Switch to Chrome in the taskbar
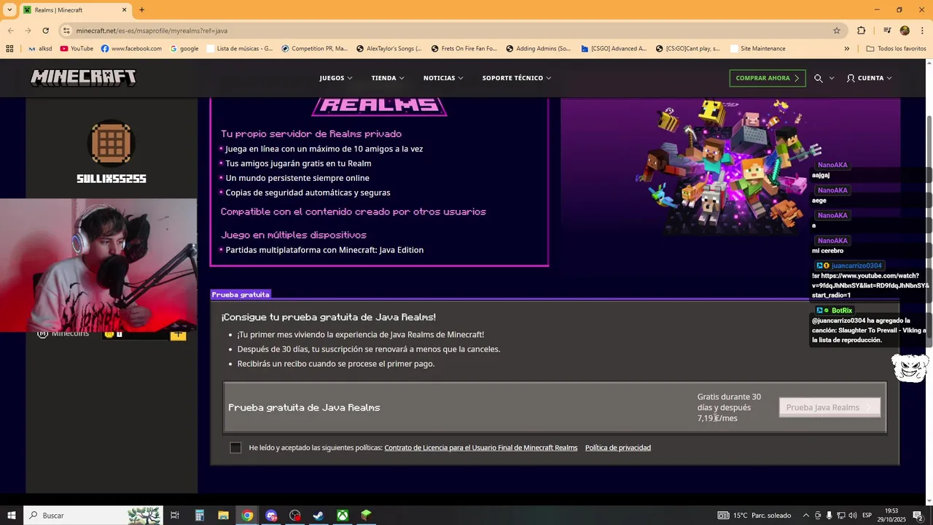The width and height of the screenshot is (933, 525). 247,516
